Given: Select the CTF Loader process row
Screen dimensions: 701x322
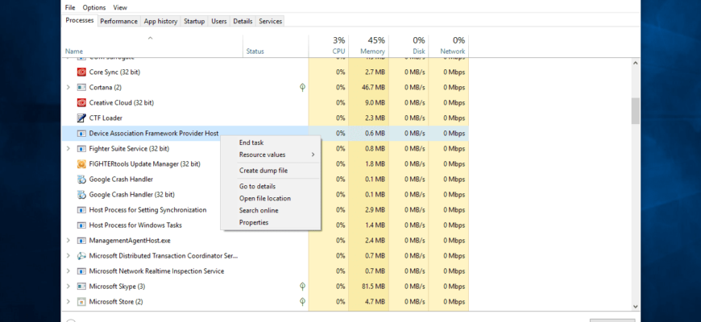Looking at the screenshot, I should (x=265, y=118).
